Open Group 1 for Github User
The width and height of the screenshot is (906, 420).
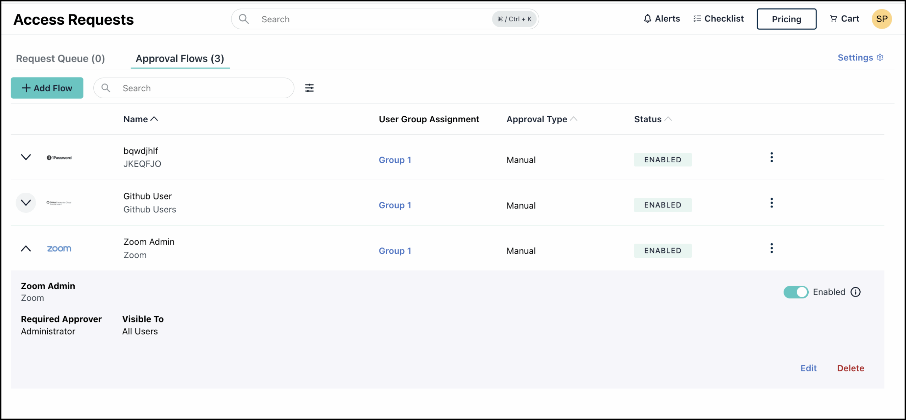[x=395, y=205]
